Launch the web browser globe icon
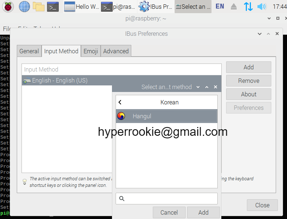The image size is (287, 219). (24, 7)
